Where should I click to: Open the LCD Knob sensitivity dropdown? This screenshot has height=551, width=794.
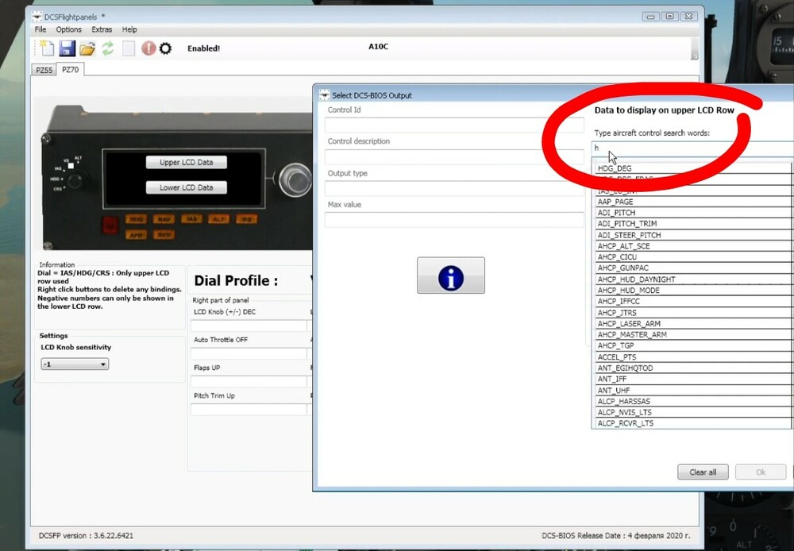point(75,364)
